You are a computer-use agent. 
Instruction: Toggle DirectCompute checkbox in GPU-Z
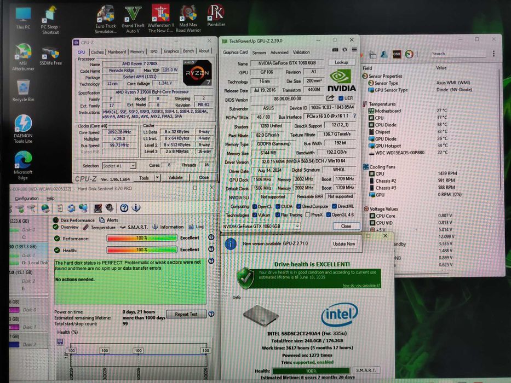298,206
